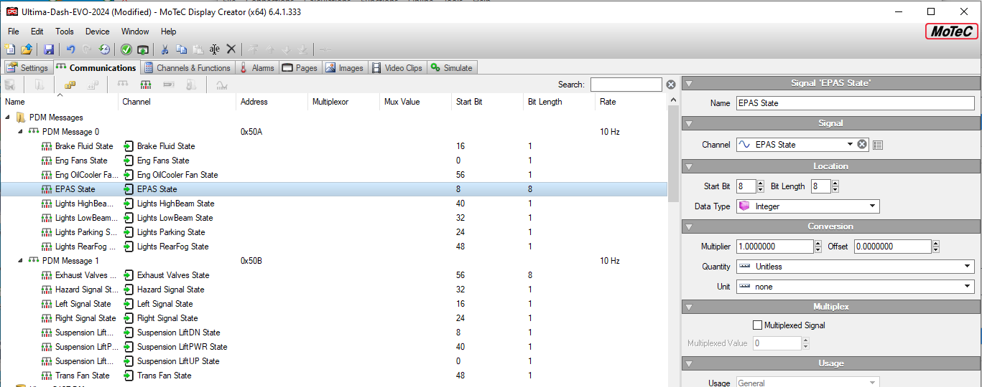Click the Paste clipboard icon in the toolbar
Screen dimensions: 982x387
198,49
